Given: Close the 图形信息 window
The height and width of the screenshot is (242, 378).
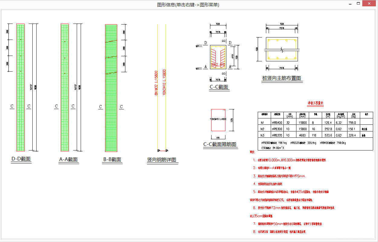Looking at the screenshot, I should (x=370, y=4).
